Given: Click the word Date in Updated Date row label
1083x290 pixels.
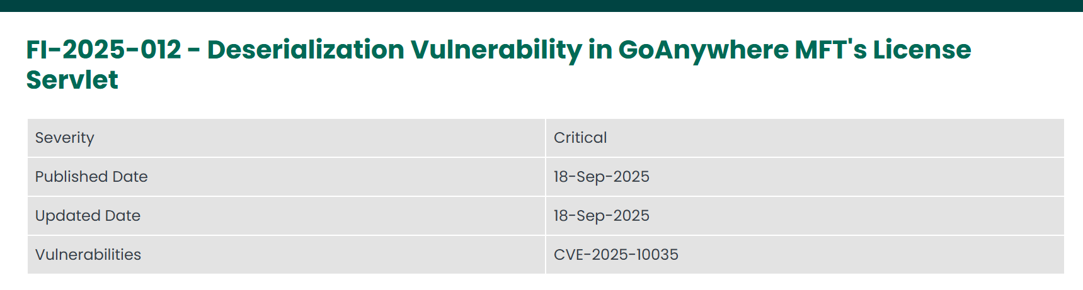Looking at the screenshot, I should point(123,216).
